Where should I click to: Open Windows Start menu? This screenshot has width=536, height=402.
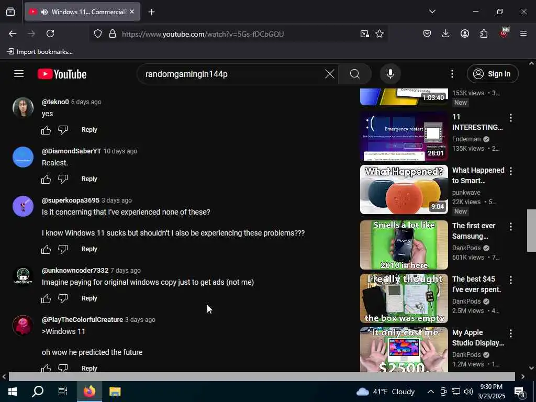(13, 392)
